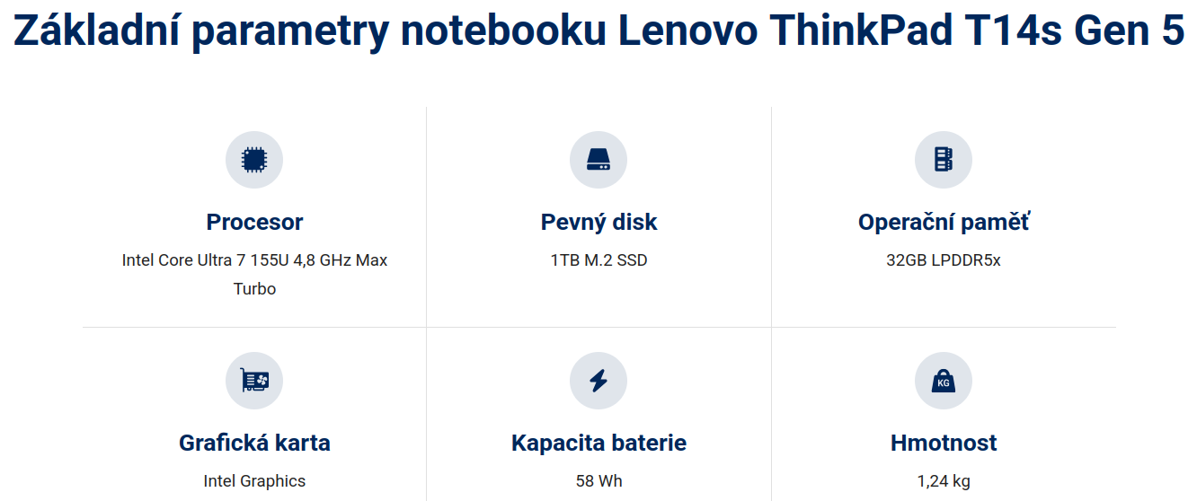
Task: Click the RAM memory module icon
Action: (944, 160)
